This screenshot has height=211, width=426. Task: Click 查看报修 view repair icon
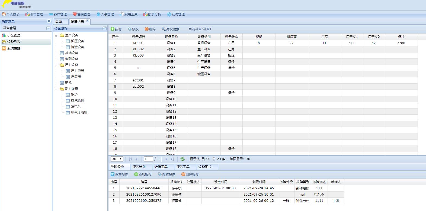113,174
